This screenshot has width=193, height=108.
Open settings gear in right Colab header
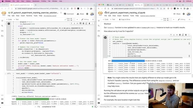(184, 14)
